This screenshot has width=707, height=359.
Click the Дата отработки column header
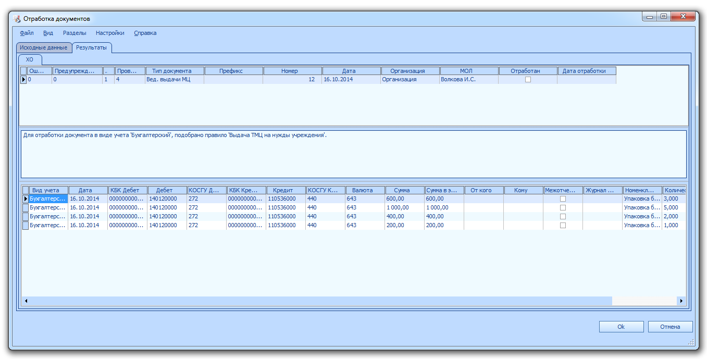coord(587,71)
